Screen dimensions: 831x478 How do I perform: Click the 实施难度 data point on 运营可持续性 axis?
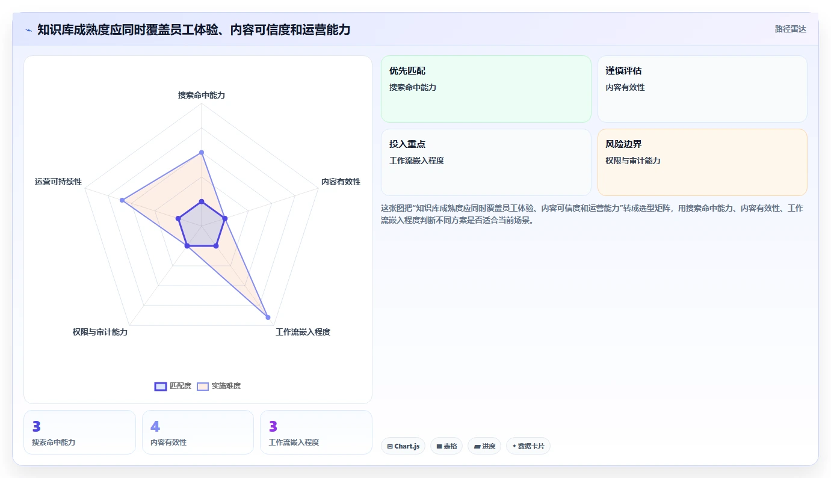tap(122, 200)
